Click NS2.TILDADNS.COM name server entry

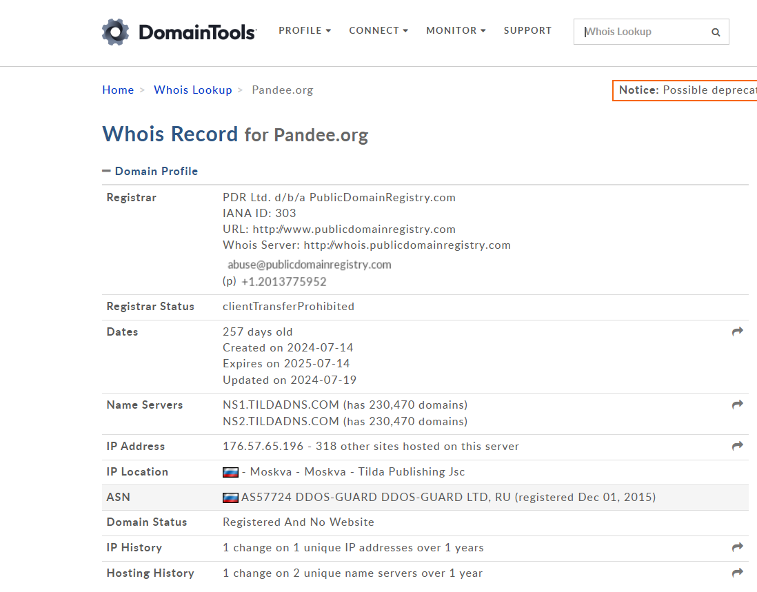tap(345, 421)
